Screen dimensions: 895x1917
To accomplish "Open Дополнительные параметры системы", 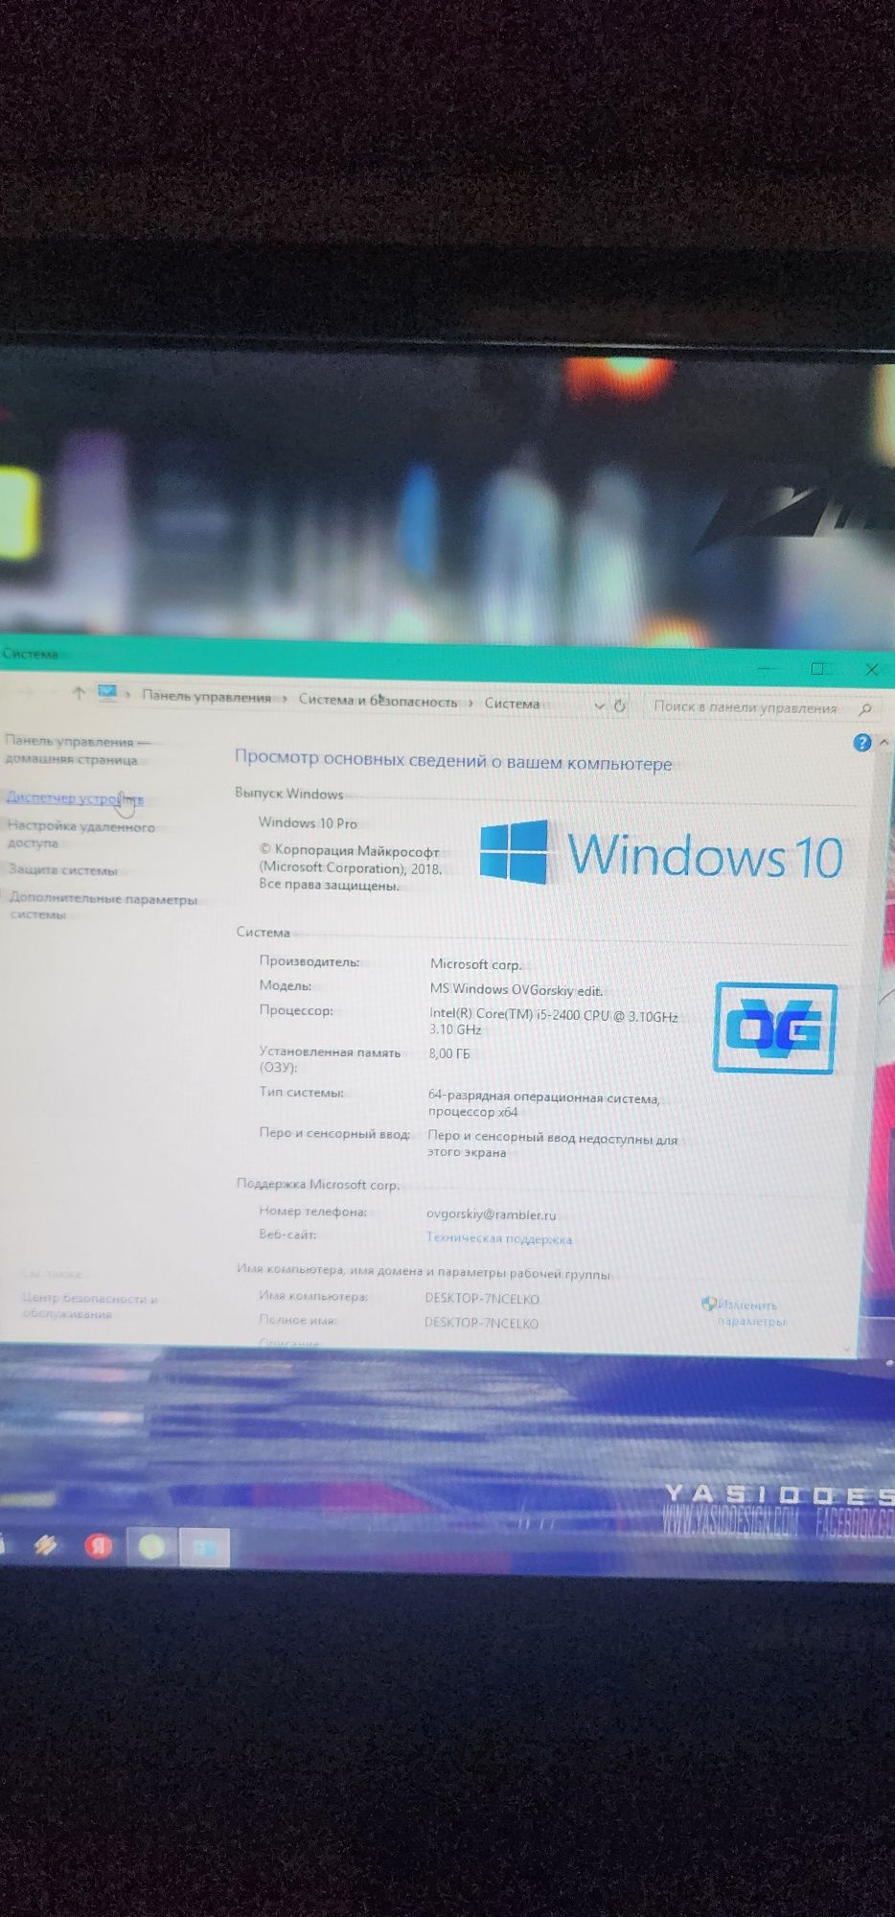I will point(103,906).
